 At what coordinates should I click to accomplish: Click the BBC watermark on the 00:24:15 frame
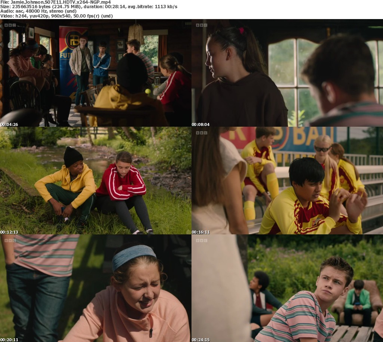click(x=202, y=240)
